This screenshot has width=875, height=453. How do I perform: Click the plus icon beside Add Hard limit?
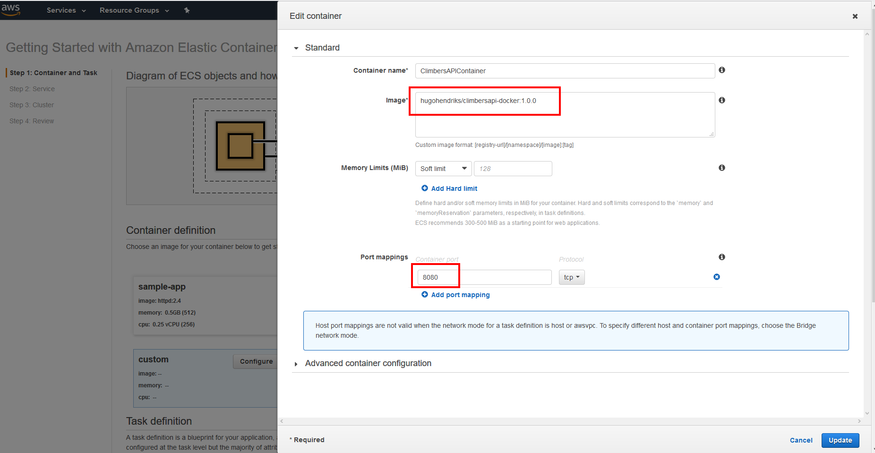(x=425, y=188)
